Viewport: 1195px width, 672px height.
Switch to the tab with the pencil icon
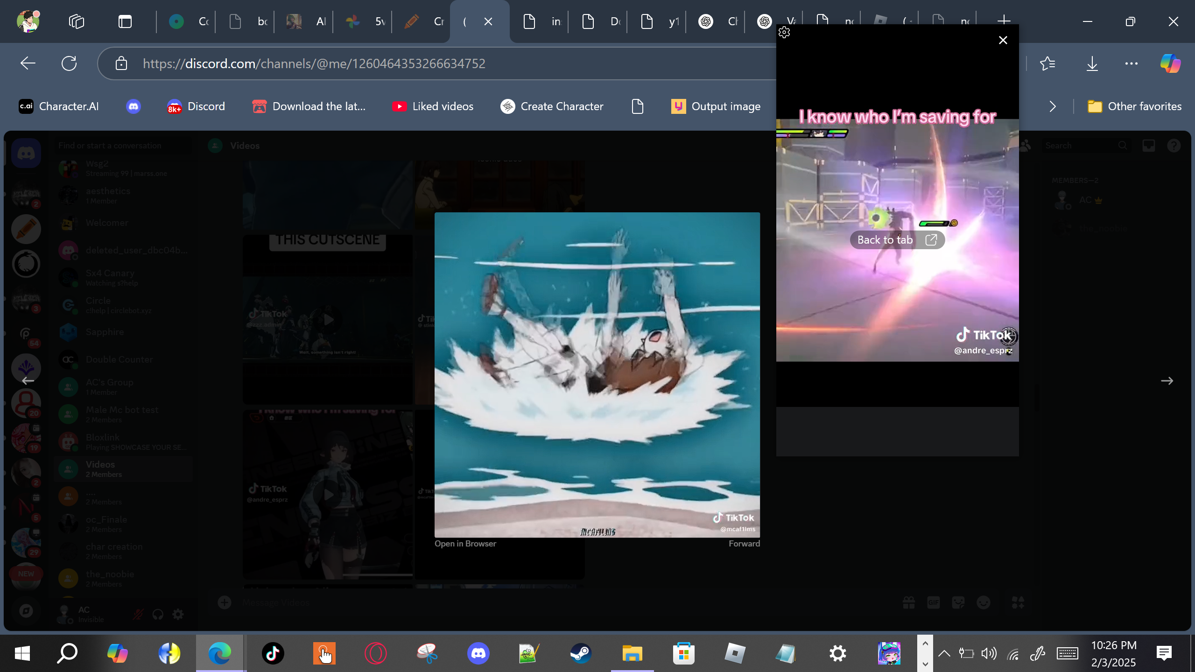(423, 21)
